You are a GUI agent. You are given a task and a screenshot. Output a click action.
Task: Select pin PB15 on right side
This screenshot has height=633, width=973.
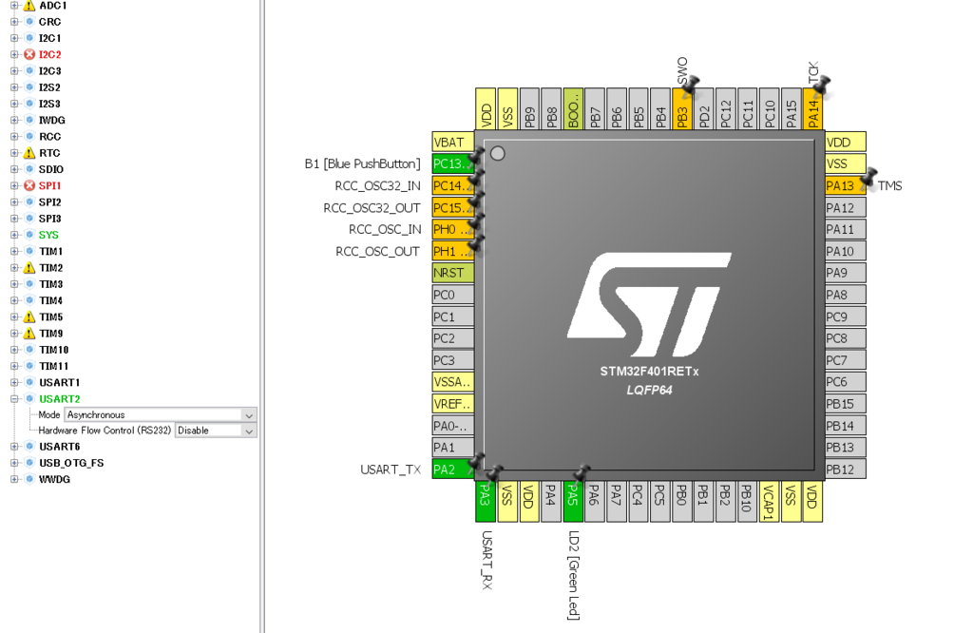tap(845, 404)
